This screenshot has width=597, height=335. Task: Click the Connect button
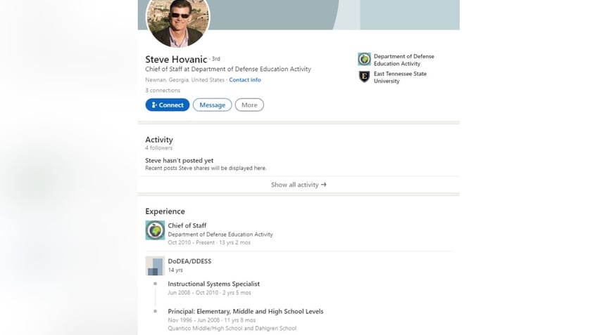(x=168, y=105)
